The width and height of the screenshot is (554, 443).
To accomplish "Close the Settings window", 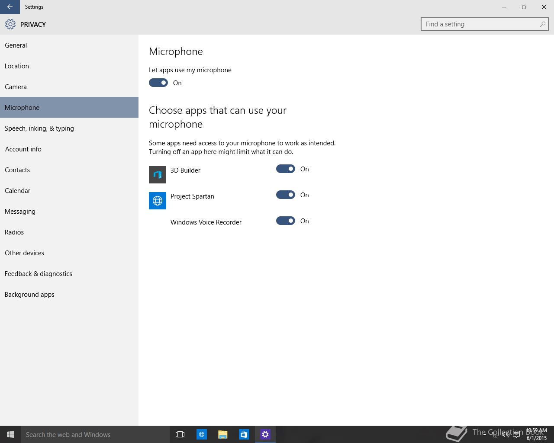I will [x=544, y=7].
